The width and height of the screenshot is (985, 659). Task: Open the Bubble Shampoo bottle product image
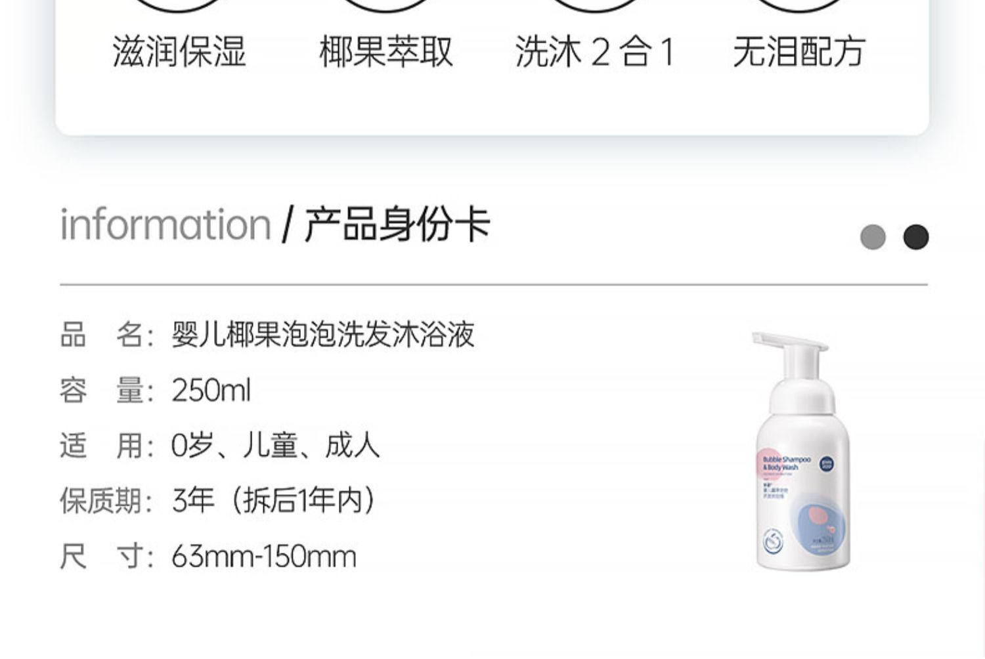(801, 451)
